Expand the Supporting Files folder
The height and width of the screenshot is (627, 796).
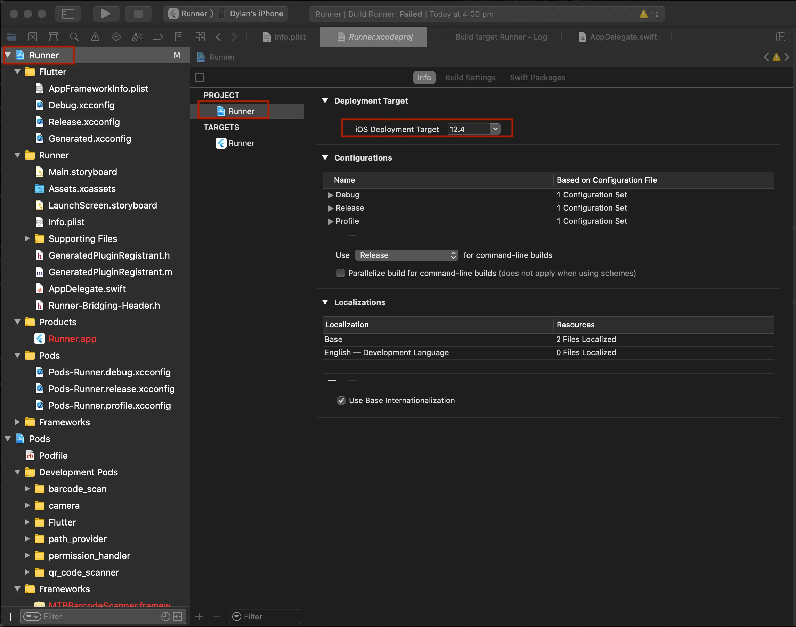(x=27, y=239)
